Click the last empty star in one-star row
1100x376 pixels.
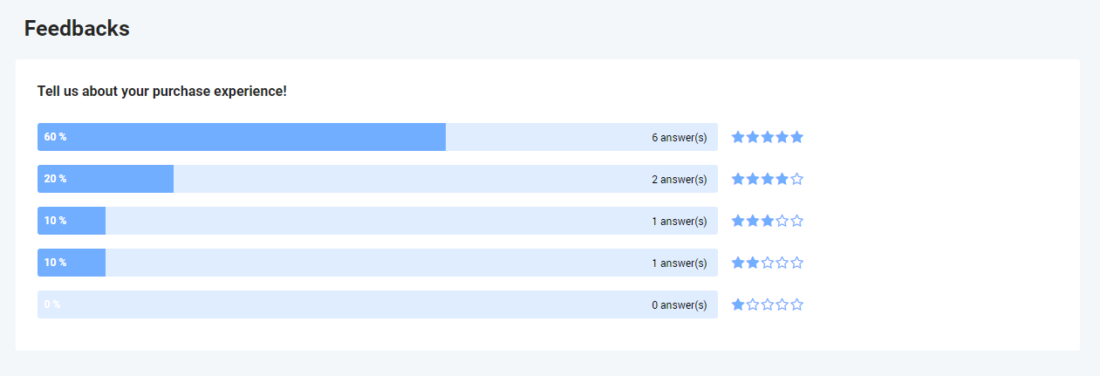coord(796,304)
